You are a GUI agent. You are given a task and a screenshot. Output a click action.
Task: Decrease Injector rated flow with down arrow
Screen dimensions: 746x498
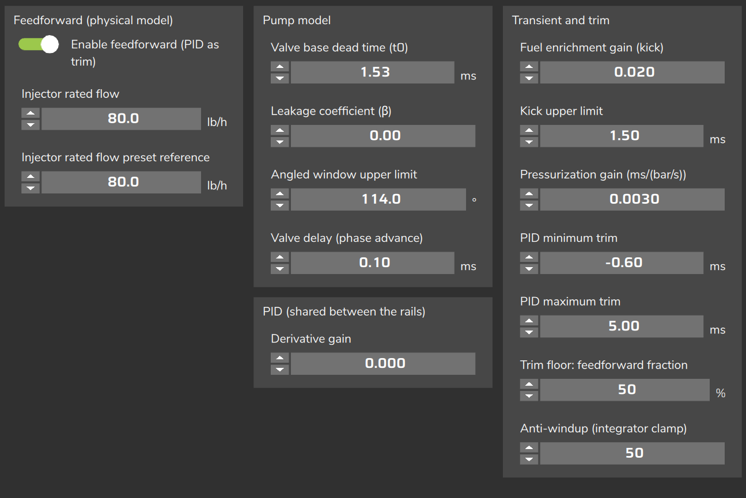[x=31, y=124]
